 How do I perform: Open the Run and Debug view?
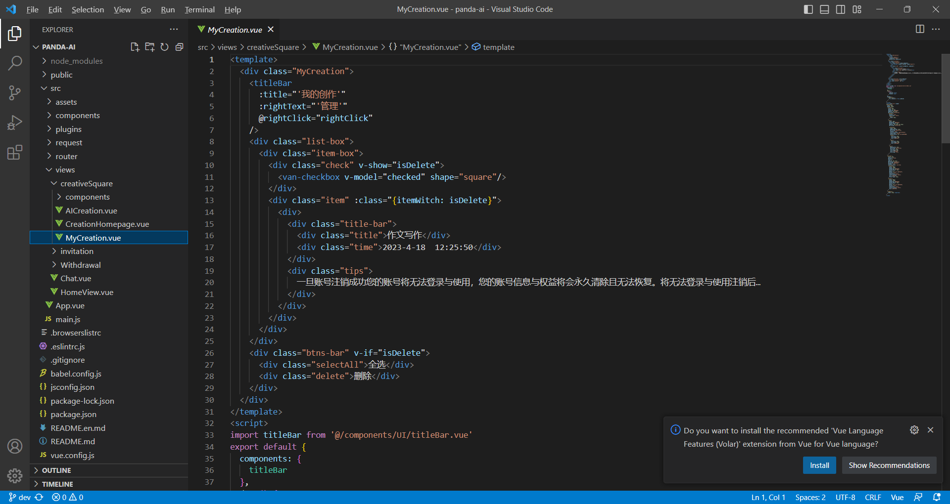[x=15, y=123]
